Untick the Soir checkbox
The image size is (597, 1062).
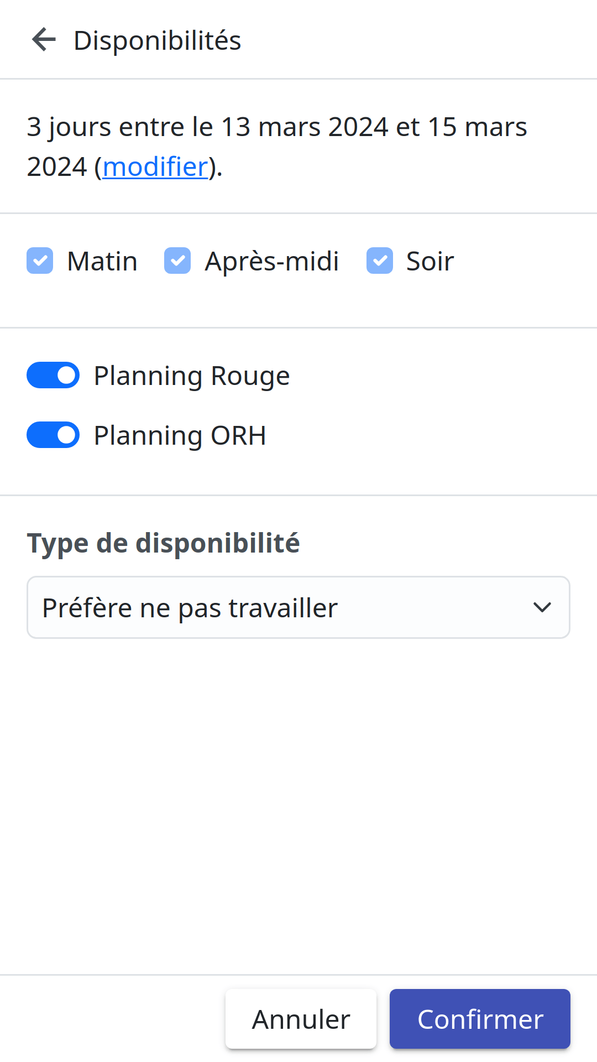tap(380, 261)
